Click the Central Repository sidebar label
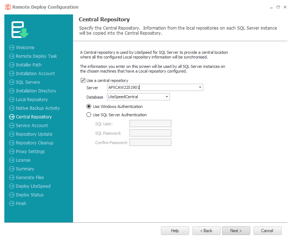290x239 pixels. tap(34, 117)
